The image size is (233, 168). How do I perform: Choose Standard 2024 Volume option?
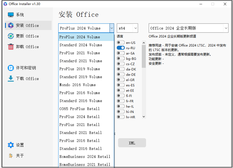click(x=86, y=45)
